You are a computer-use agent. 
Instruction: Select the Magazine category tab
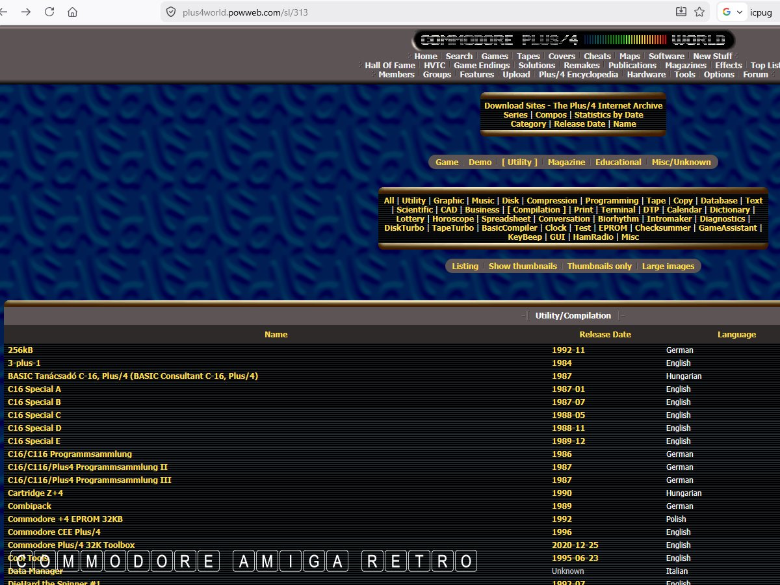click(x=566, y=162)
